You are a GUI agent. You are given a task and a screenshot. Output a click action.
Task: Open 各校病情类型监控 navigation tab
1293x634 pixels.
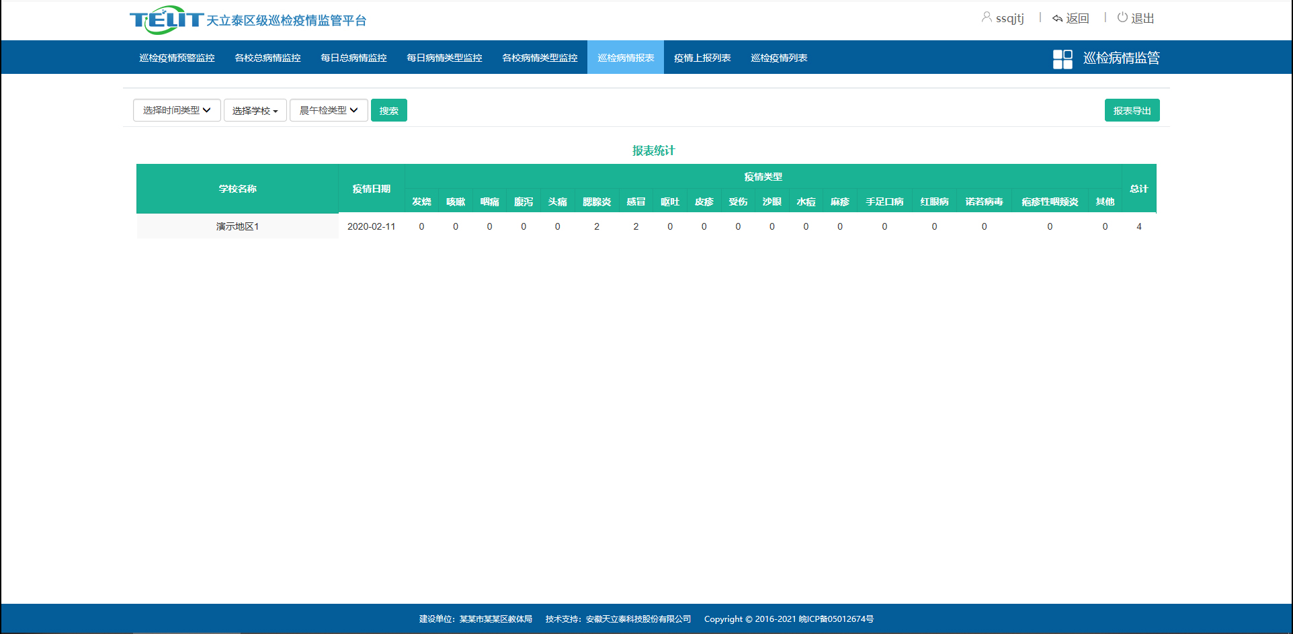[x=540, y=58]
